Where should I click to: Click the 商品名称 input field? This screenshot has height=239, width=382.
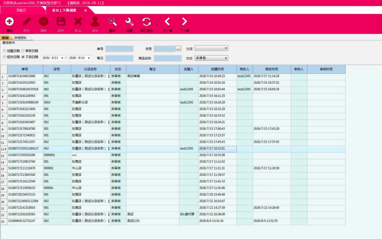click(x=168, y=58)
